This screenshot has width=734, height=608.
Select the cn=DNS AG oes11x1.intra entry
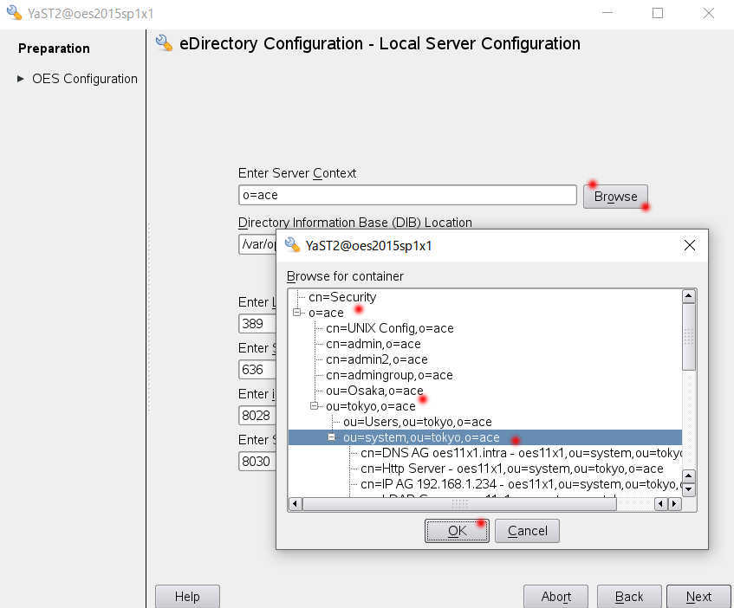point(521,453)
